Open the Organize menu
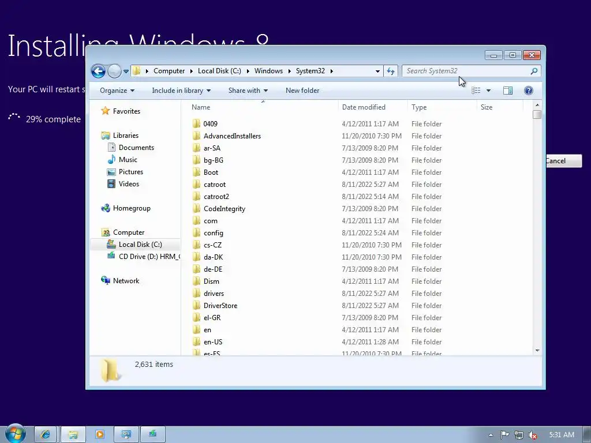 117,91
